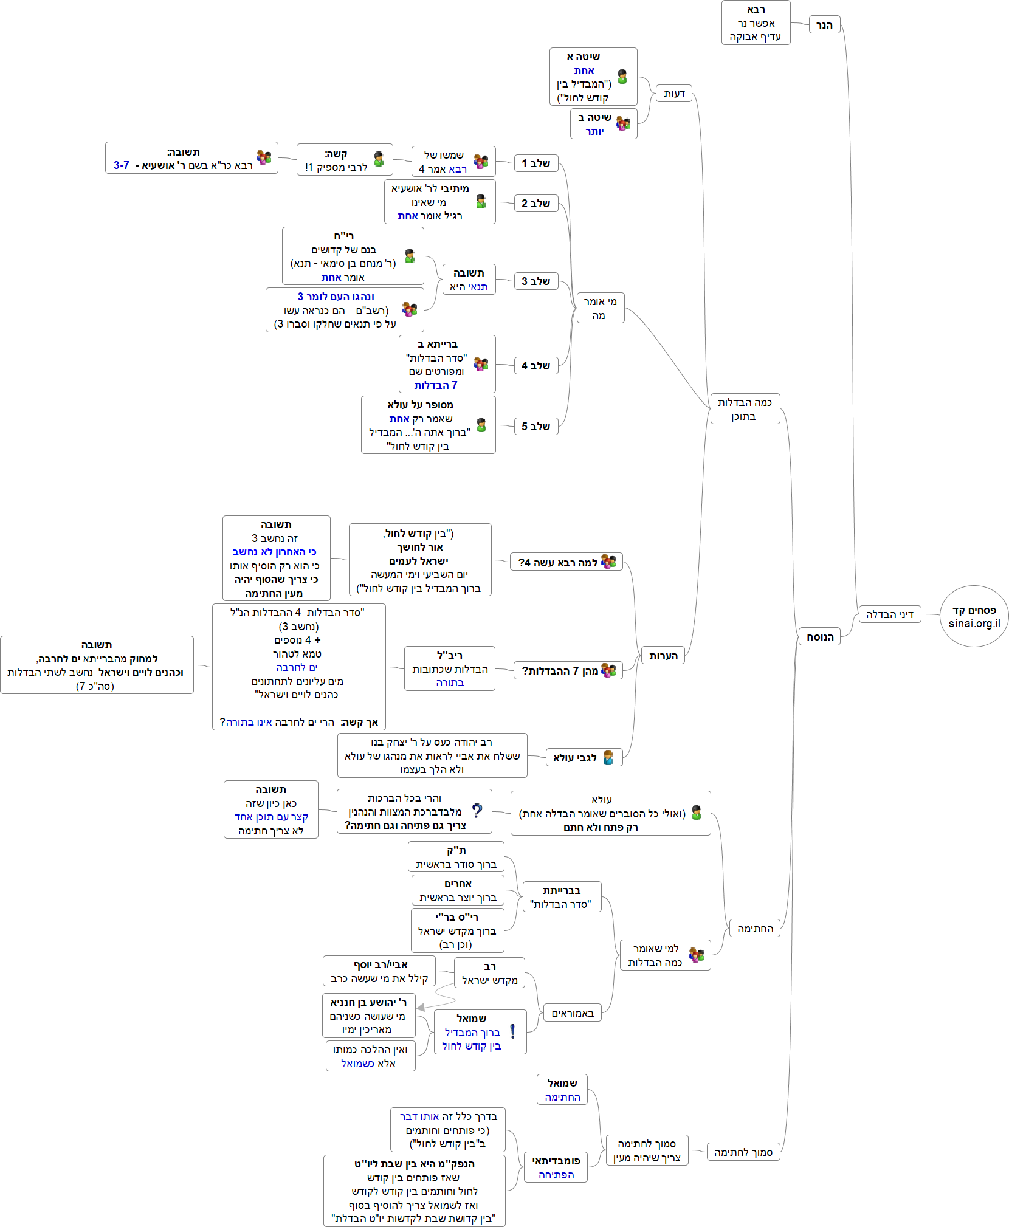Select the הנפק"מ היא בין שבת ליו"ט node

pos(414,1191)
